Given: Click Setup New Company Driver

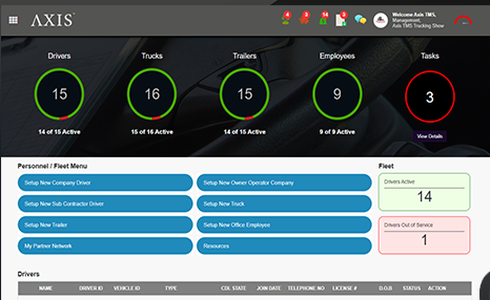Looking at the screenshot, I should (x=105, y=183).
